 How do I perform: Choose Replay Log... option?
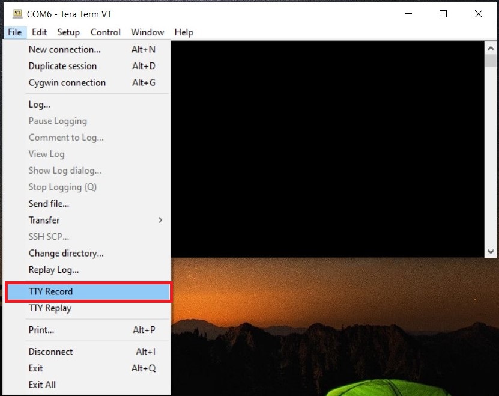tap(53, 270)
